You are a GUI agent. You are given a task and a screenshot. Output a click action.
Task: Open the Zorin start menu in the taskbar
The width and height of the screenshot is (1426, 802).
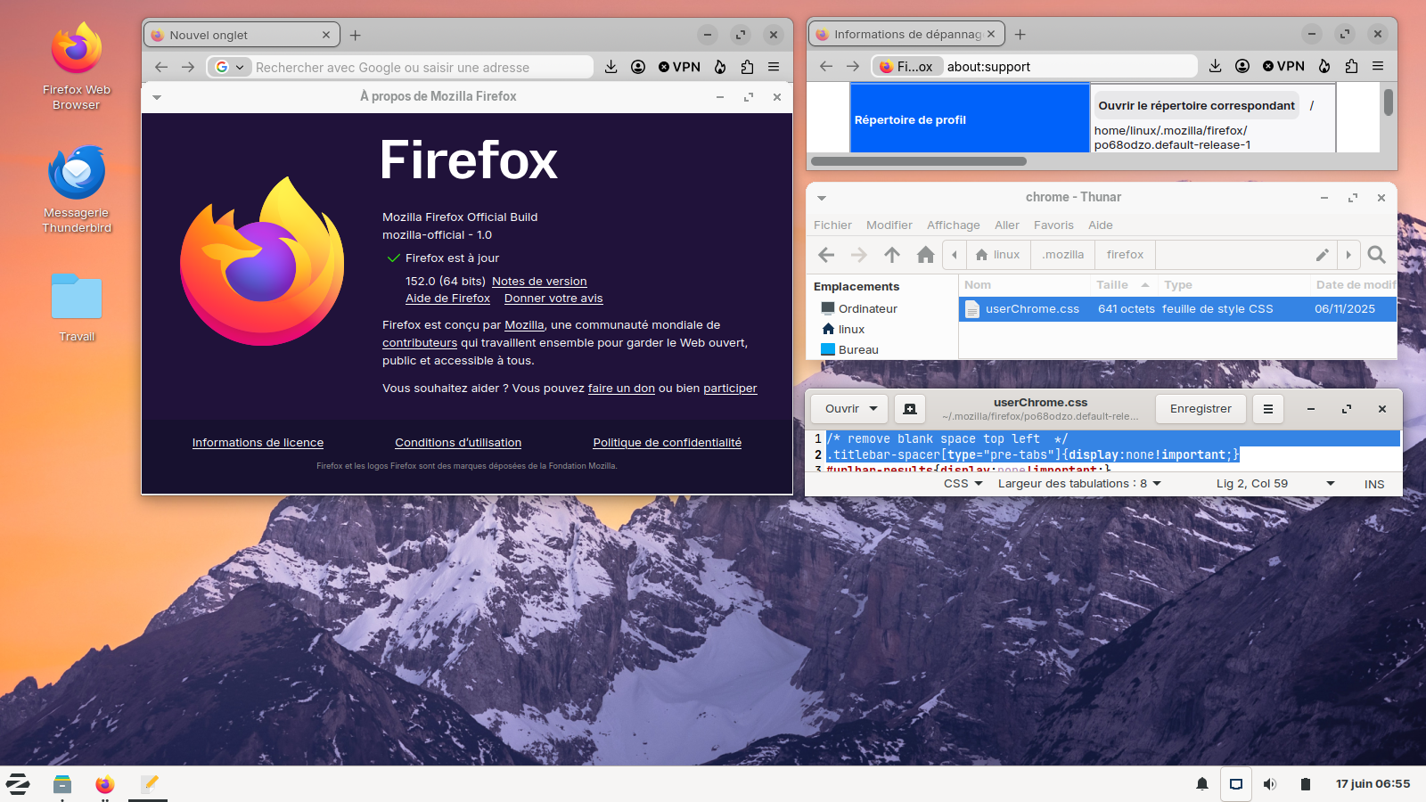tap(18, 784)
